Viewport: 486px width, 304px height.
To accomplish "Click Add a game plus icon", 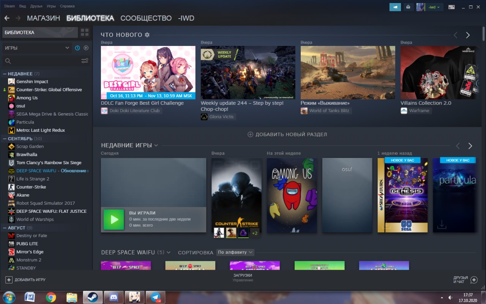I will [x=9, y=280].
